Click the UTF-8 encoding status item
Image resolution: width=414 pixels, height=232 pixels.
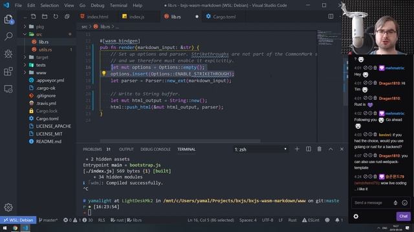click(x=267, y=220)
